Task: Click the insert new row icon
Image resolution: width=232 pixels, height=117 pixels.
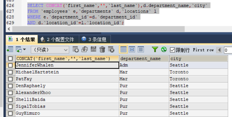Action: click(x=76, y=49)
